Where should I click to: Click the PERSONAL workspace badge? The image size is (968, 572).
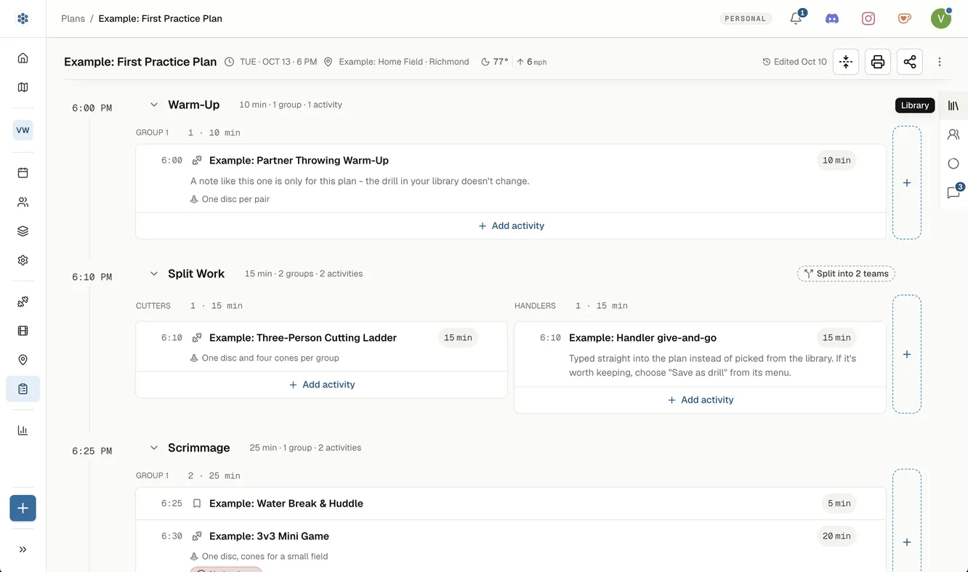point(746,19)
